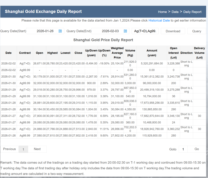Click the Next page button
The width and height of the screenshot is (208, 178).
(37, 149)
